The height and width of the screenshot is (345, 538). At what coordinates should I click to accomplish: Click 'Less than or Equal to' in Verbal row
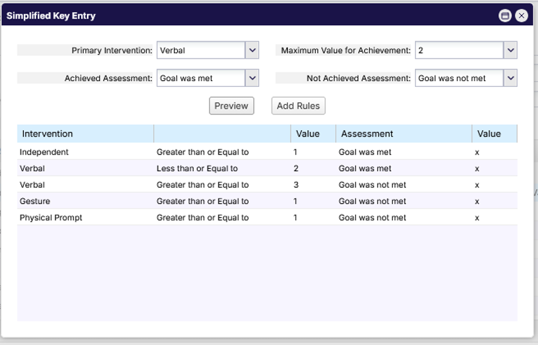[x=197, y=169]
